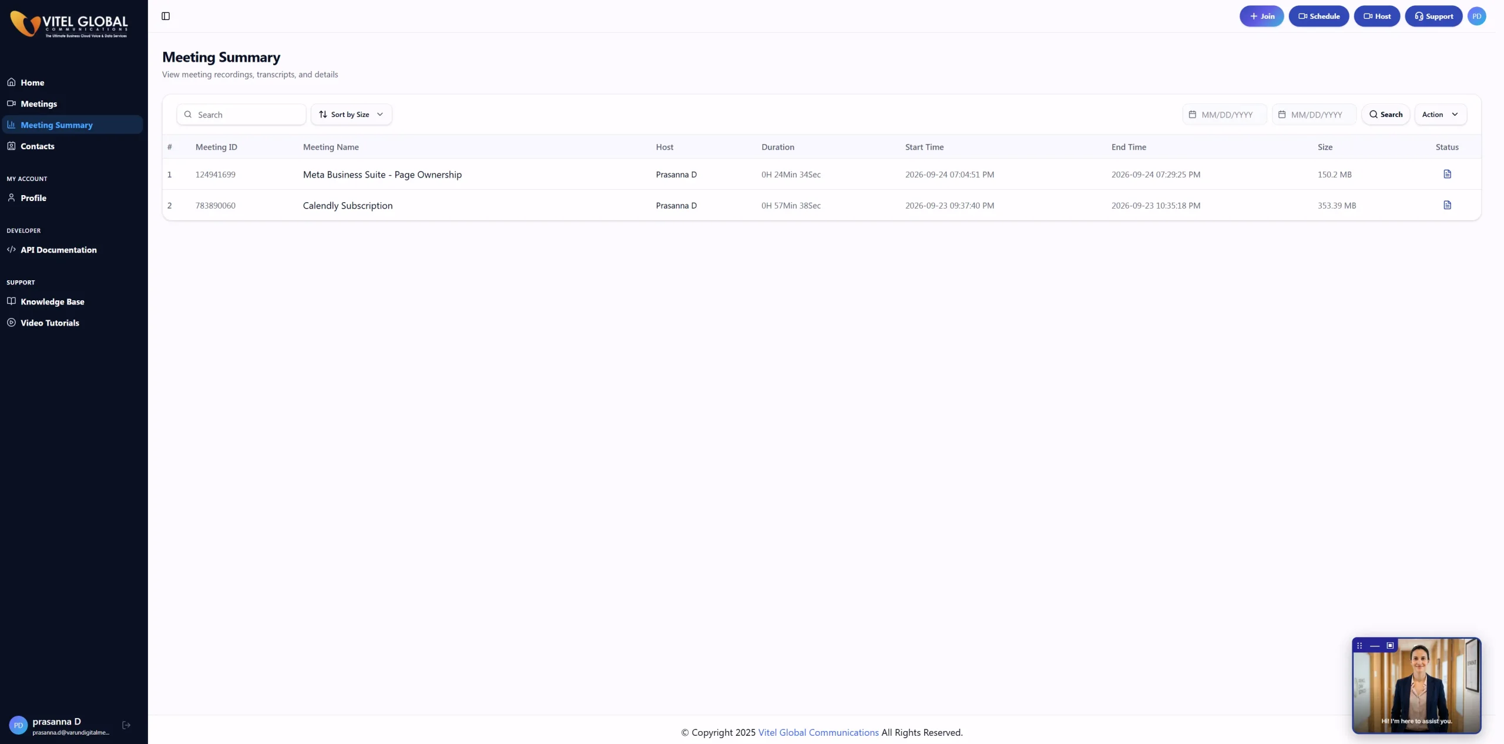Follow the Vitel Global Communications footer link

tap(818, 732)
